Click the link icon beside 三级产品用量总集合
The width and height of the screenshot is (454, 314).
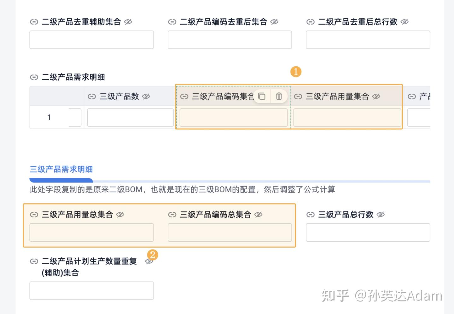tap(34, 214)
